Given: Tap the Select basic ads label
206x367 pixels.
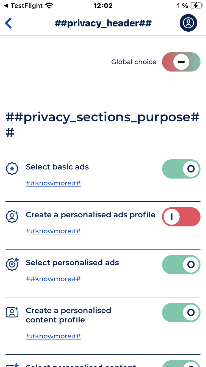Looking at the screenshot, I should [x=57, y=167].
